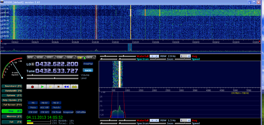The width and height of the screenshot is (264, 125).
Task: Click the Tune frequency display 0432.633.727
Action: click(57, 71)
